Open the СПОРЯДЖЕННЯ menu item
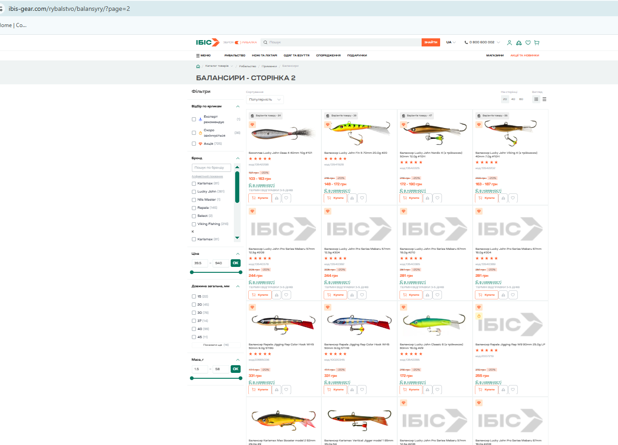This screenshot has height=445, width=618. click(328, 55)
